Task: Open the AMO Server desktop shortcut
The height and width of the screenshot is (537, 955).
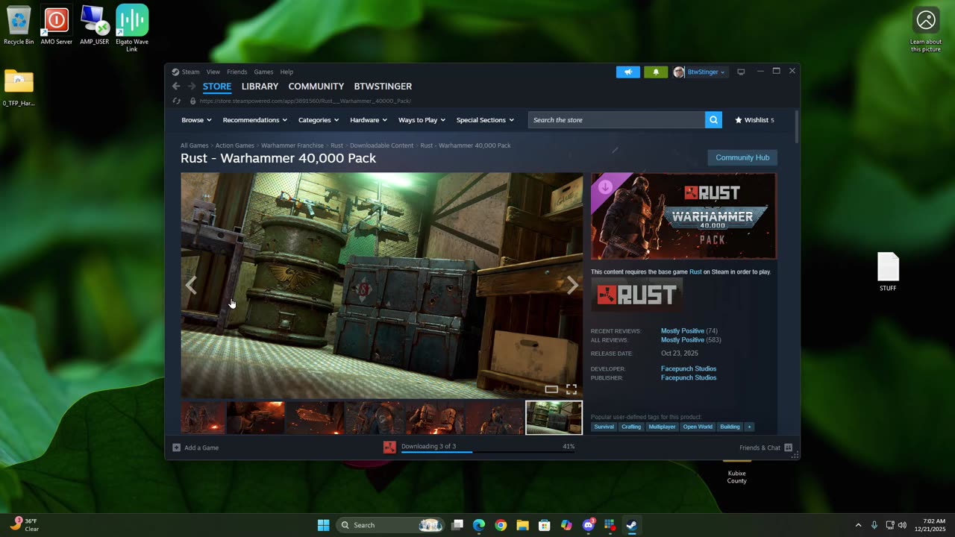Action: coord(57,26)
